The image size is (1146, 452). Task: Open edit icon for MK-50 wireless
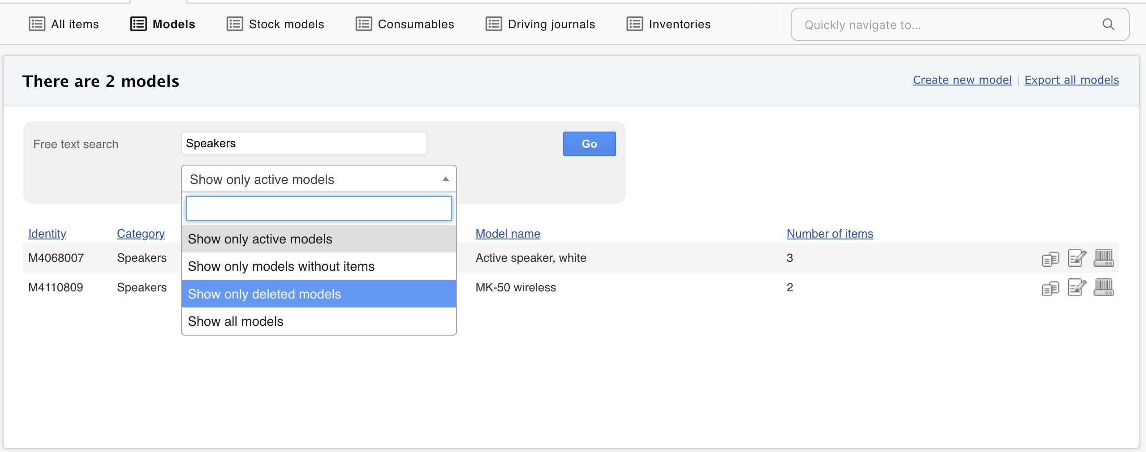point(1077,287)
